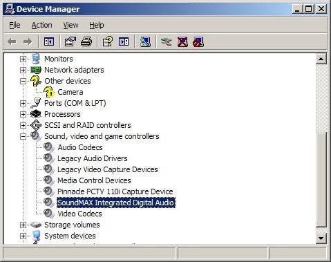Viewport: 331px width, 262px height.
Task: Click the Properties toolbar icon
Action: [x=70, y=41]
